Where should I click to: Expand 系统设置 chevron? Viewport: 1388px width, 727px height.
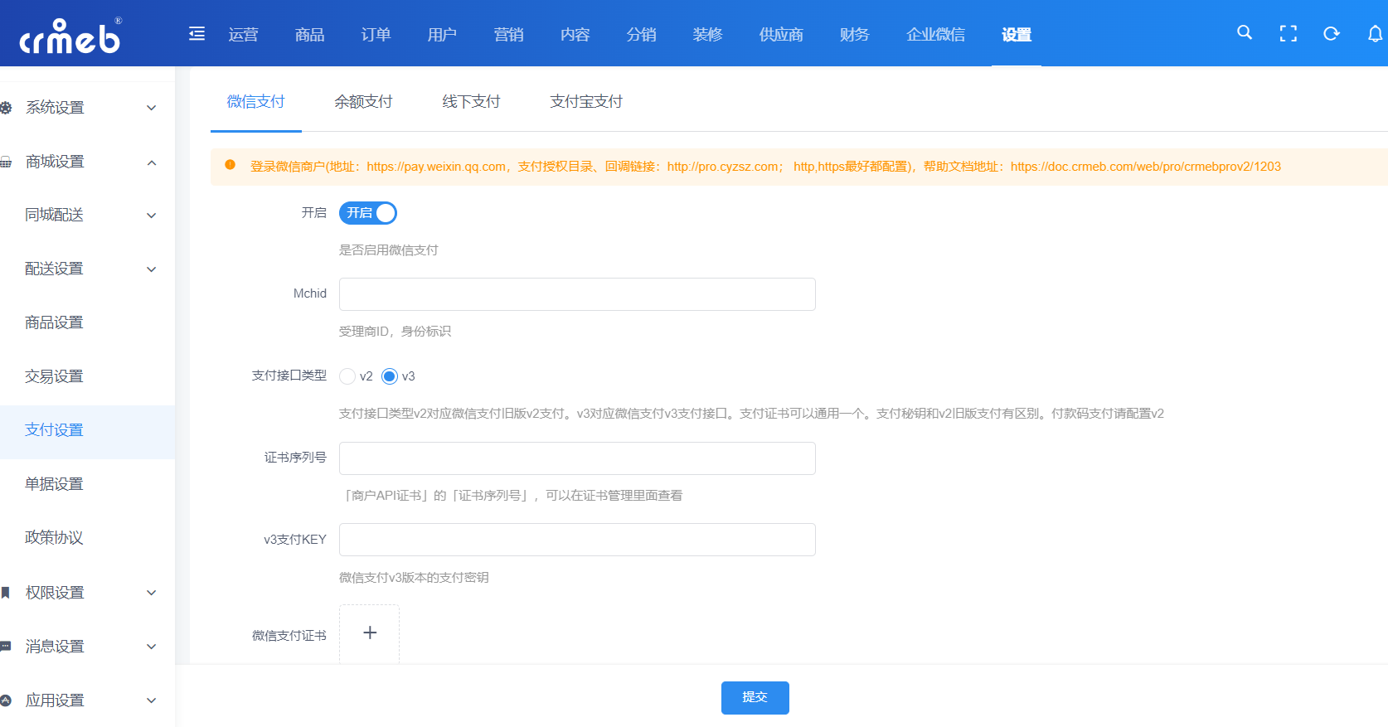point(152,108)
